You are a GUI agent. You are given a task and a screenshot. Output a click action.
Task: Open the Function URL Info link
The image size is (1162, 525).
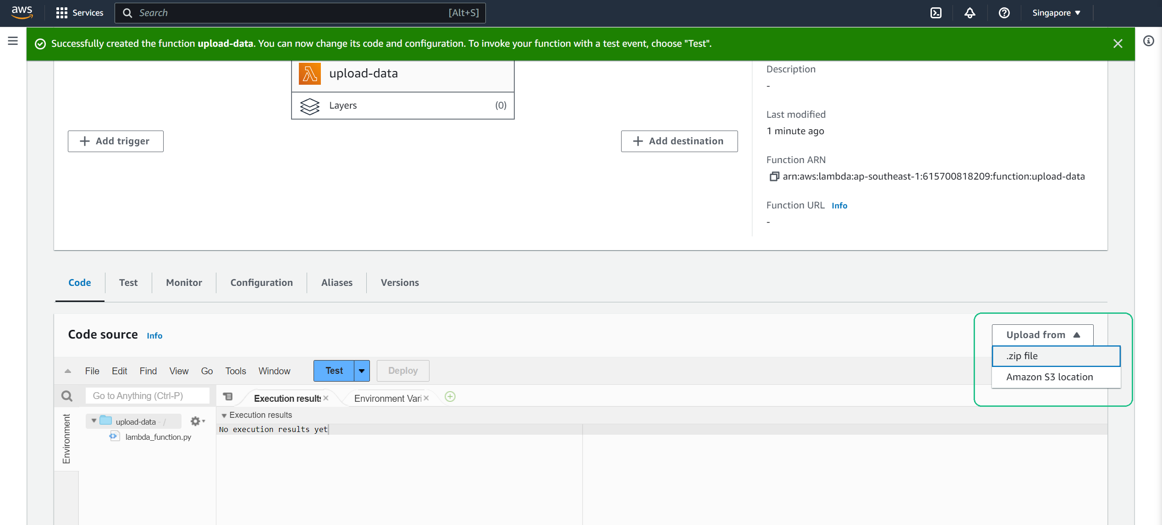point(839,206)
